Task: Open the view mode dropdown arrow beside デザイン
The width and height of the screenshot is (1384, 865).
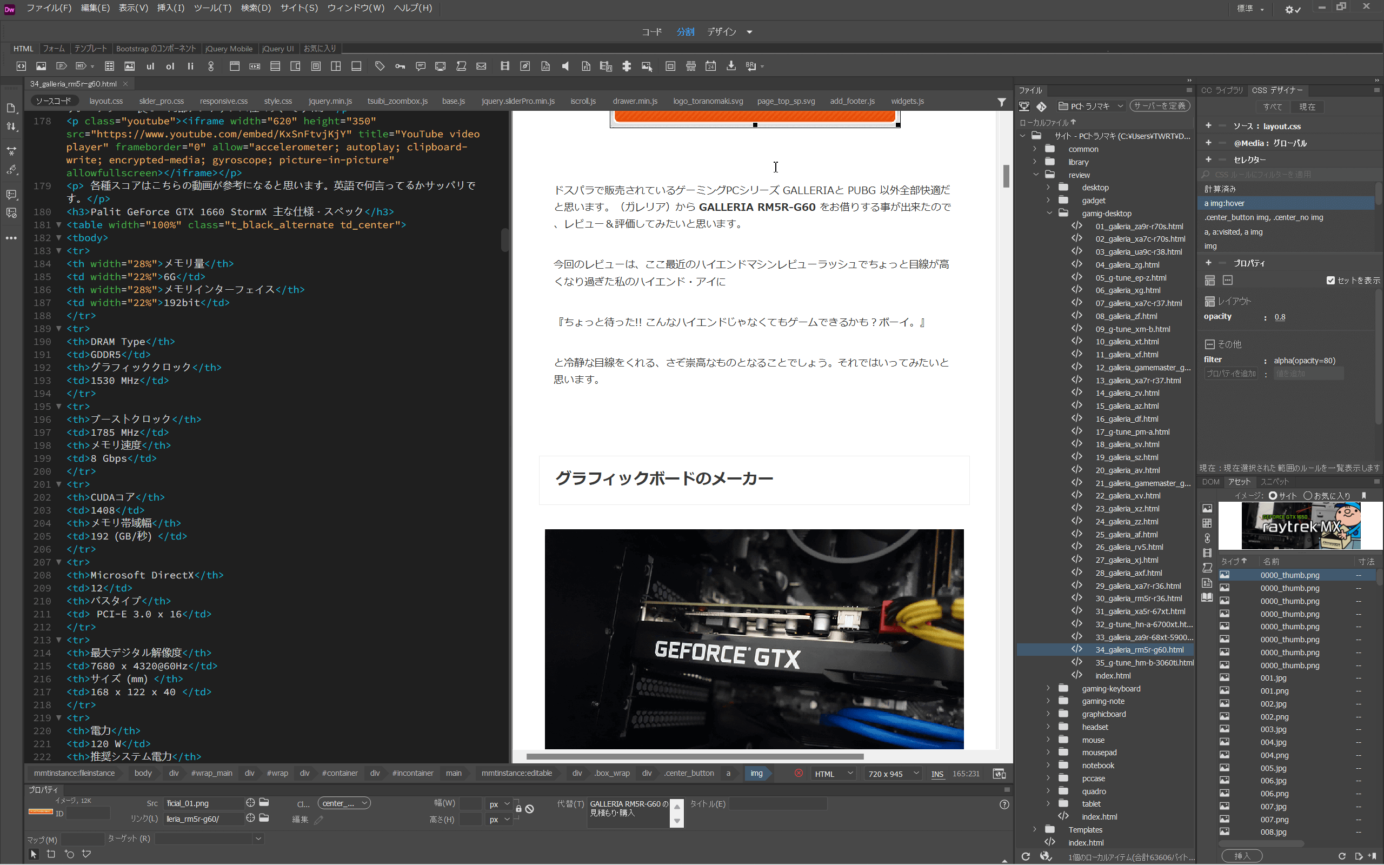Action: pyautogui.click(x=749, y=32)
